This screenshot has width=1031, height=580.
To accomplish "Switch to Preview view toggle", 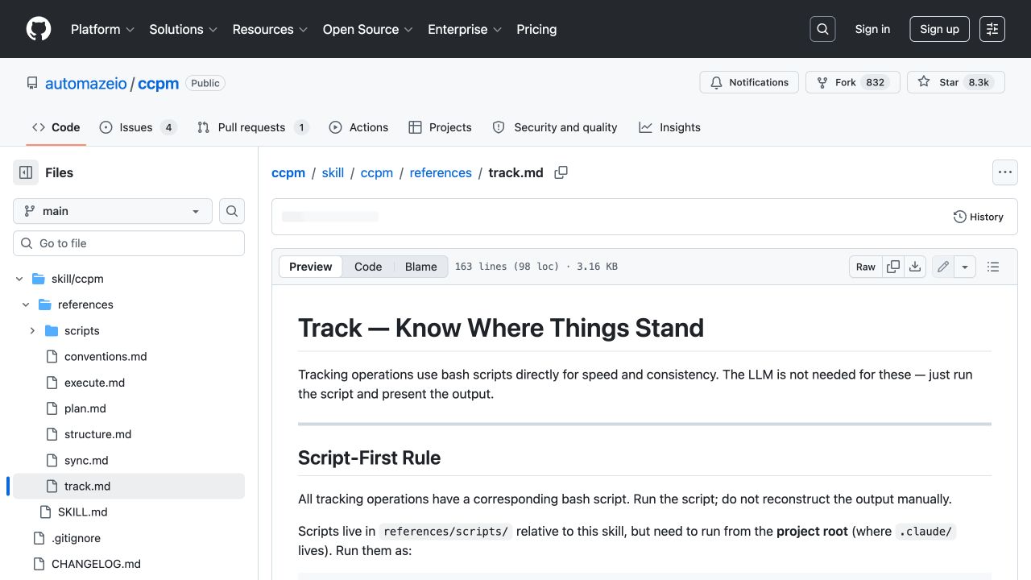I will click(x=311, y=267).
